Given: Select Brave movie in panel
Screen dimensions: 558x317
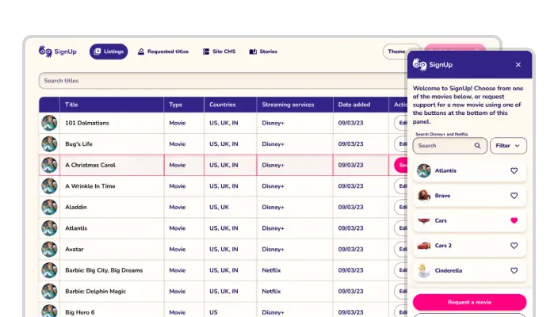Looking at the screenshot, I should point(469,196).
